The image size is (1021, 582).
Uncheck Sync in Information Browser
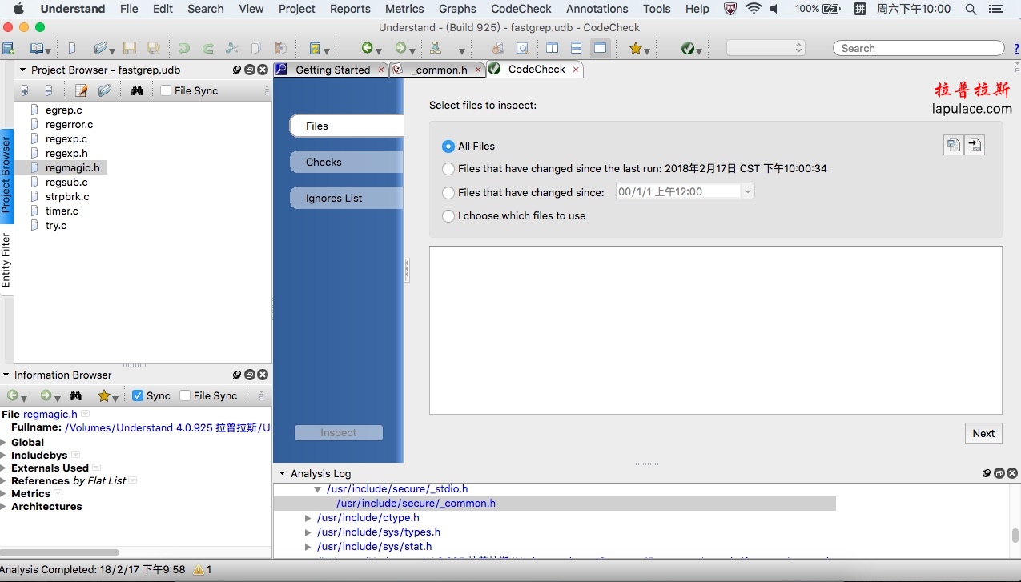point(138,395)
